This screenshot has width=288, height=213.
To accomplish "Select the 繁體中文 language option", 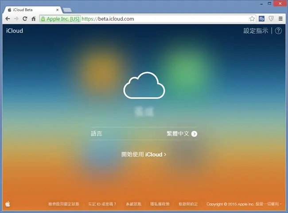I will click(178, 133).
